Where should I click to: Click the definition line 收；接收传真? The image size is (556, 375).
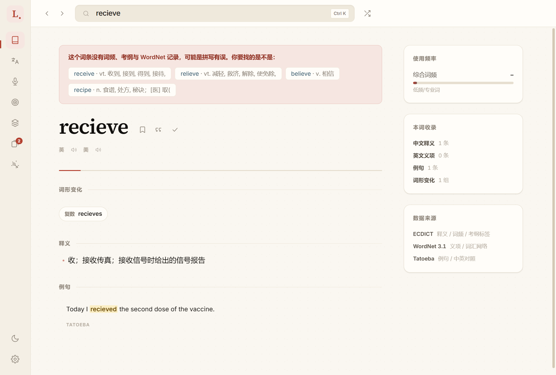click(136, 260)
